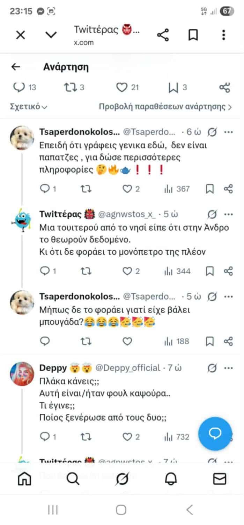This screenshot has width=244, height=525.
Task: Tap the back arrow beside Ανάρτηση
Action: pos(16,67)
